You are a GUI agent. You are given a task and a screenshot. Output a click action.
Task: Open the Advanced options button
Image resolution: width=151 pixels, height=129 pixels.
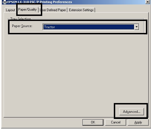pos(132,112)
